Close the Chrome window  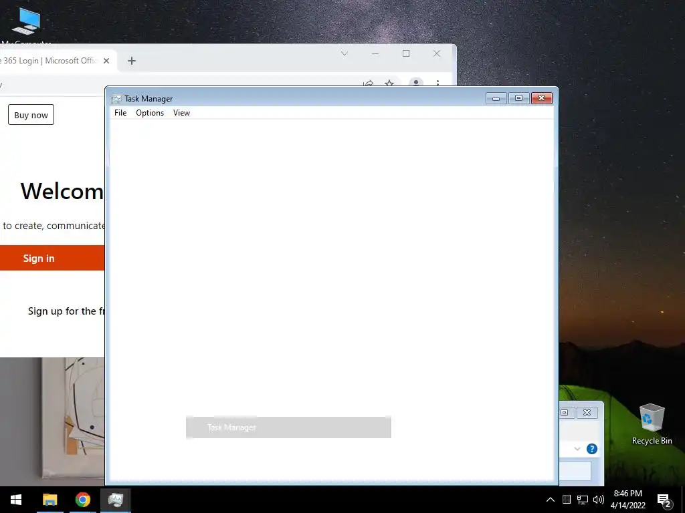coord(437,53)
